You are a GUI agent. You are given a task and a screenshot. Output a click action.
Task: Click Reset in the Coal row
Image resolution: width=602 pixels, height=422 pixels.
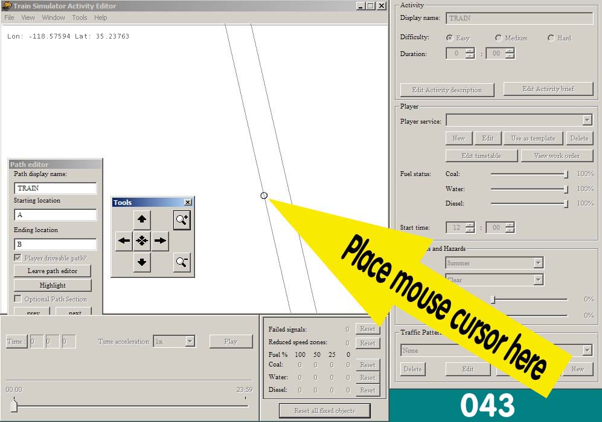368,365
